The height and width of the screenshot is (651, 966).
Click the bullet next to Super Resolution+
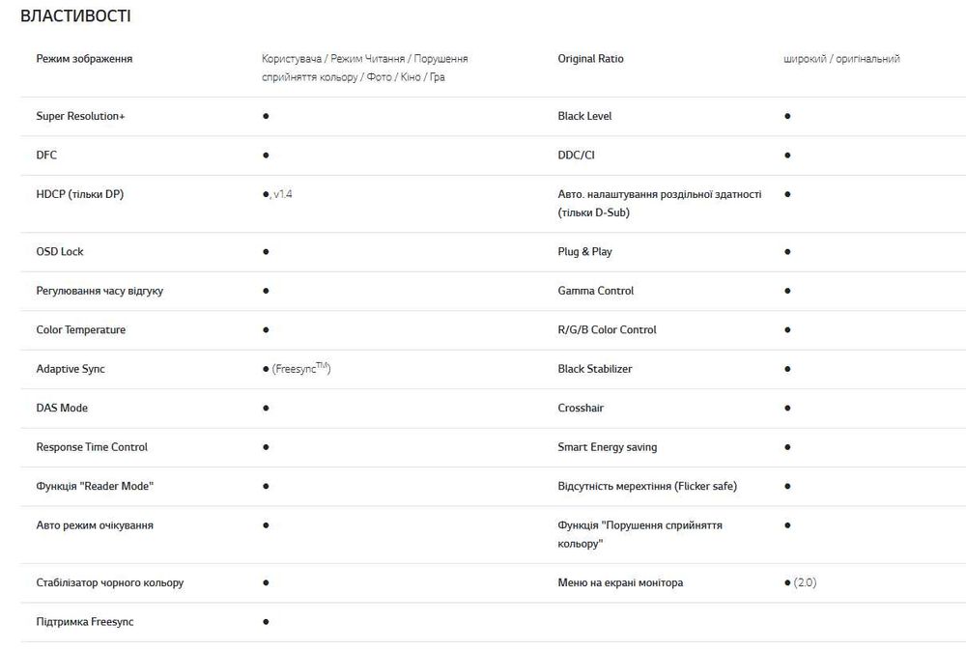point(266,116)
